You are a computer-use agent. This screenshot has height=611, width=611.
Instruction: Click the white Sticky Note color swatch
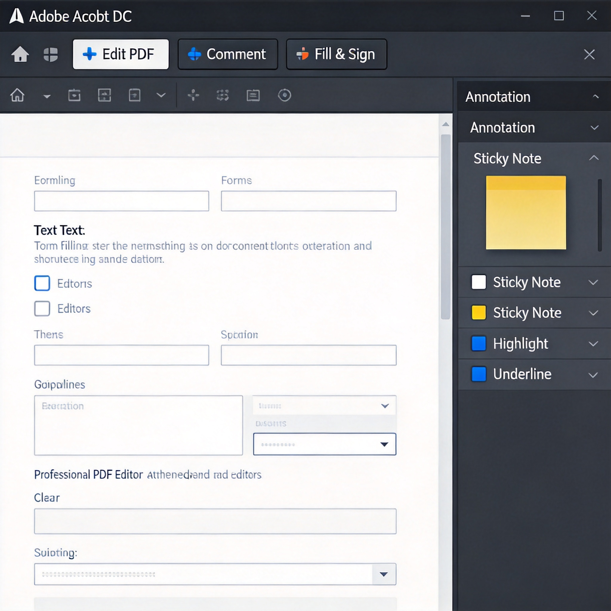pyautogui.click(x=479, y=282)
